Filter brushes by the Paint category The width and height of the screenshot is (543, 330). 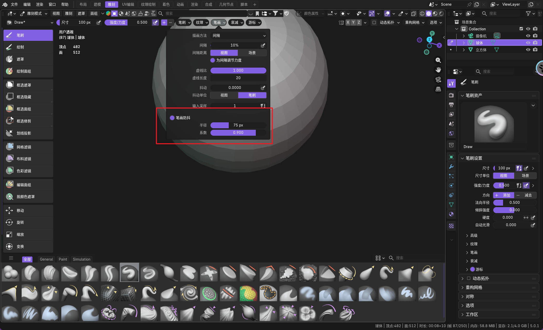63,259
